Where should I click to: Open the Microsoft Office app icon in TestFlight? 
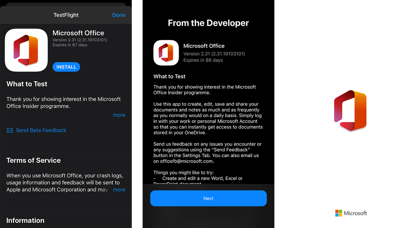click(x=26, y=50)
